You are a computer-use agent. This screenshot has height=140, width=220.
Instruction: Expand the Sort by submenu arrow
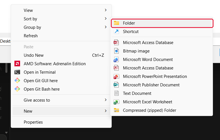point(106,18)
